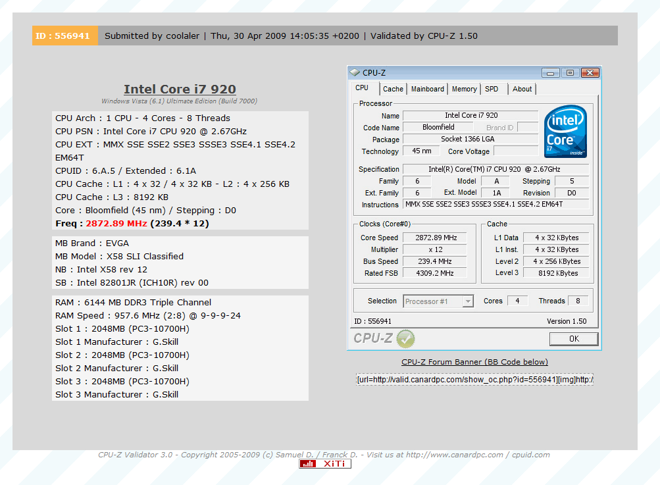Click the Revision value D0
The width and height of the screenshot is (660, 485).
coord(572,193)
